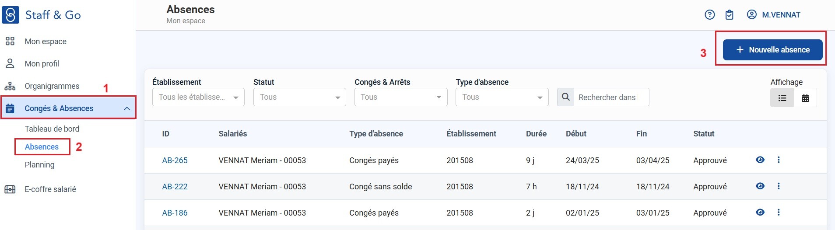
Task: Open Tableau de bord submenu item
Action: (52, 129)
